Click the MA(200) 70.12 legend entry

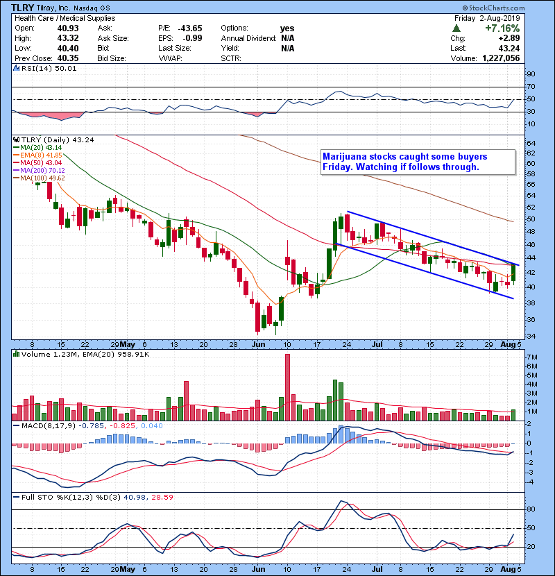tap(40, 171)
